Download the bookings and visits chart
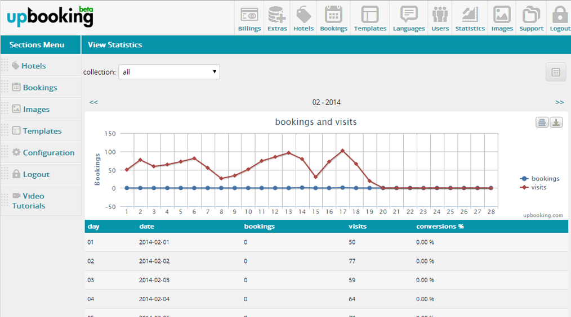 [556, 122]
